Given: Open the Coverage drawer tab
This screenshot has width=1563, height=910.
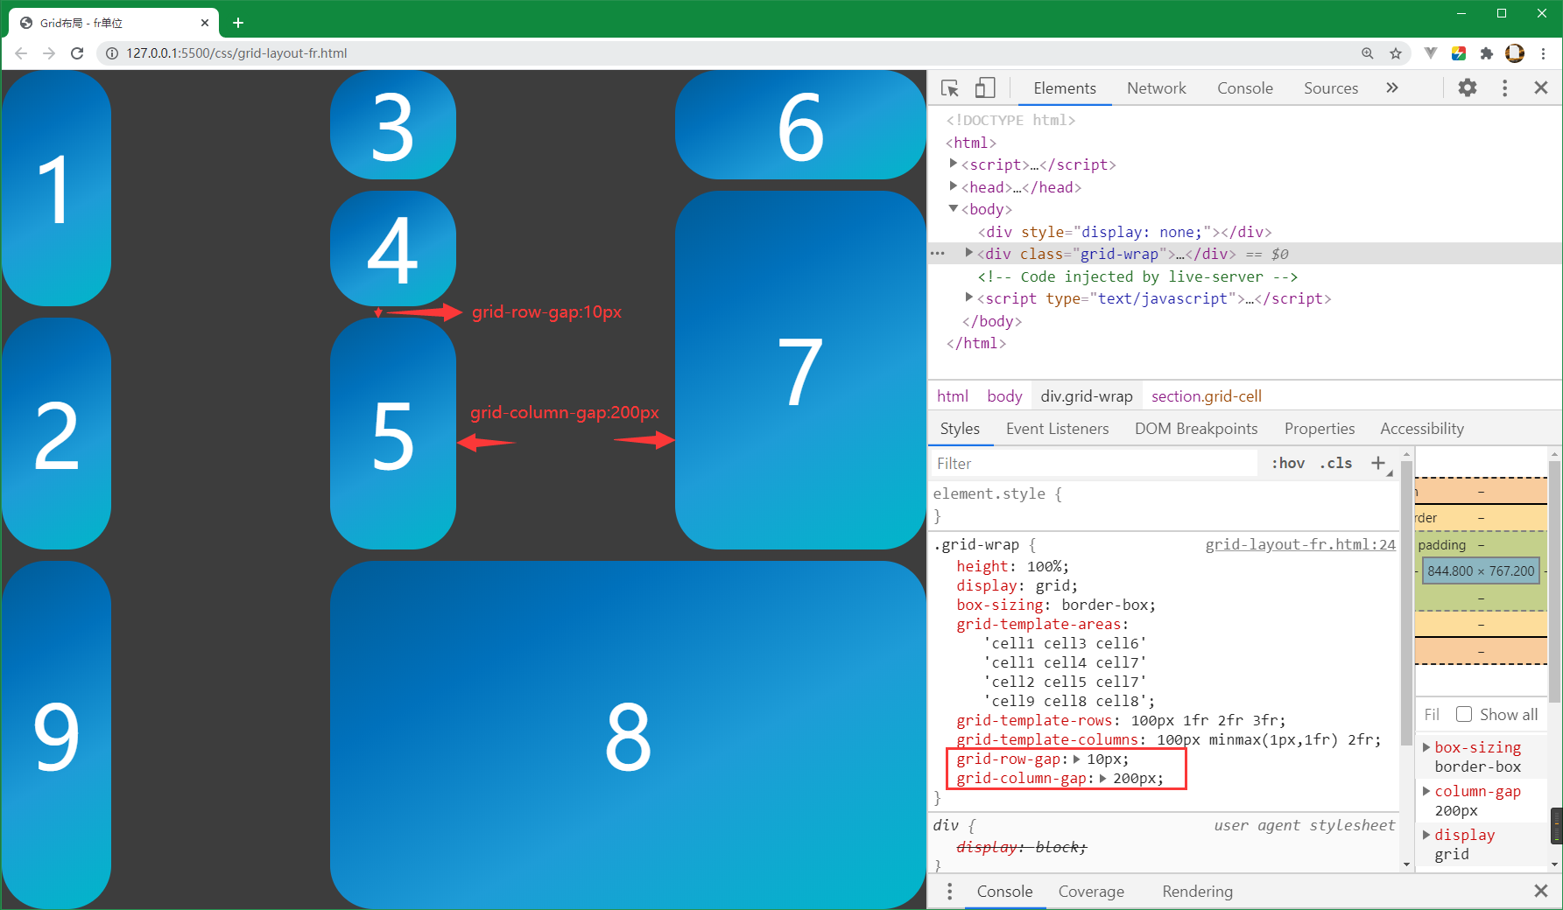Looking at the screenshot, I should (1091, 892).
